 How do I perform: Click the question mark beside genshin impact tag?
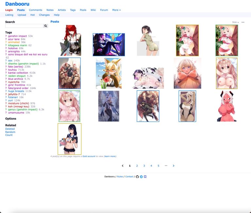click(6, 36)
